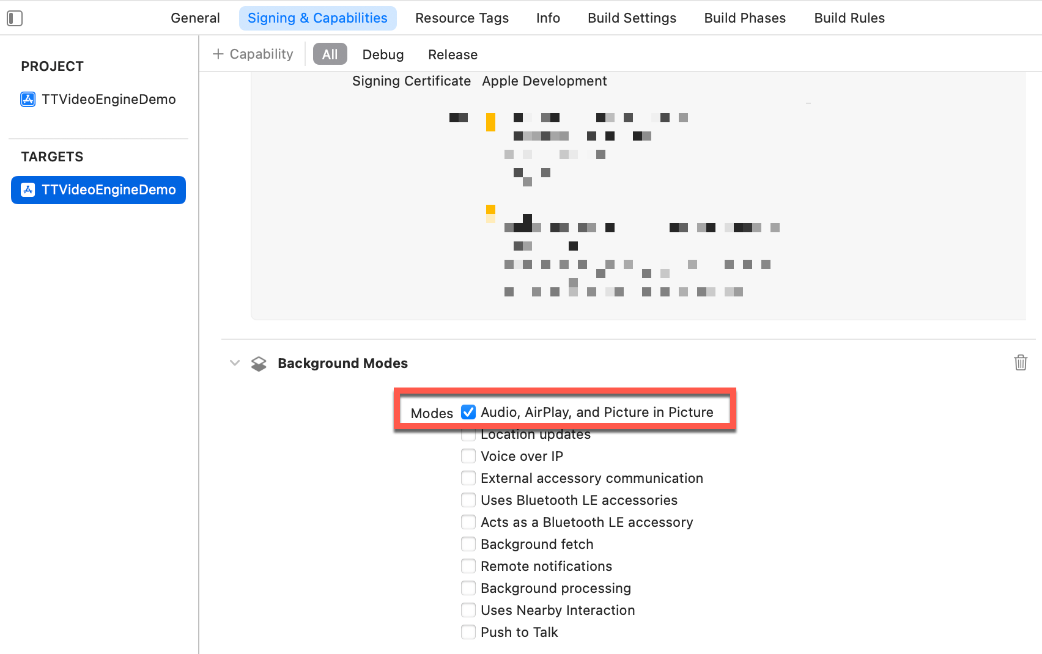Switch to the Build Settings tab

tap(632, 18)
